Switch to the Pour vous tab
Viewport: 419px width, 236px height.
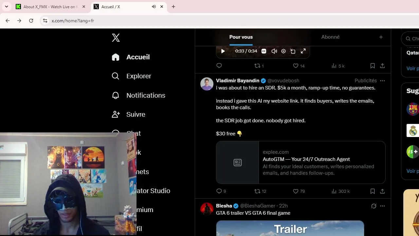(x=241, y=37)
